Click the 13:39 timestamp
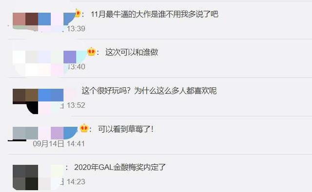 (x=76, y=29)
